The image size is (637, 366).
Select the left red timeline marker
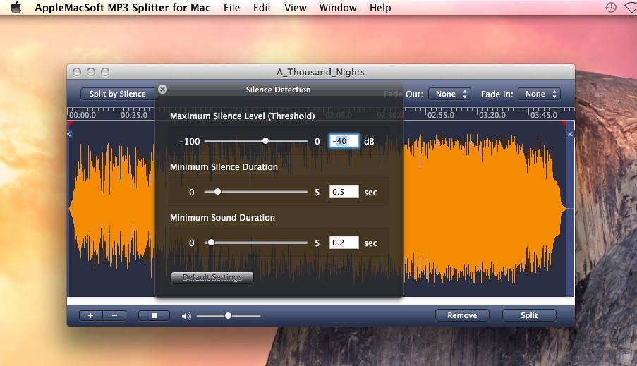pyautogui.click(x=71, y=123)
